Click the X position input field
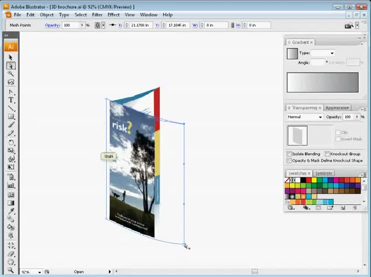This screenshot has width=371, height=277. click(x=141, y=25)
